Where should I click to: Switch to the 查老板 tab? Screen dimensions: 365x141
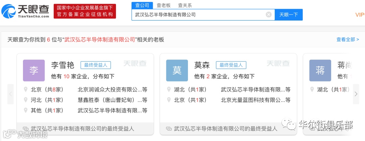tap(164, 5)
